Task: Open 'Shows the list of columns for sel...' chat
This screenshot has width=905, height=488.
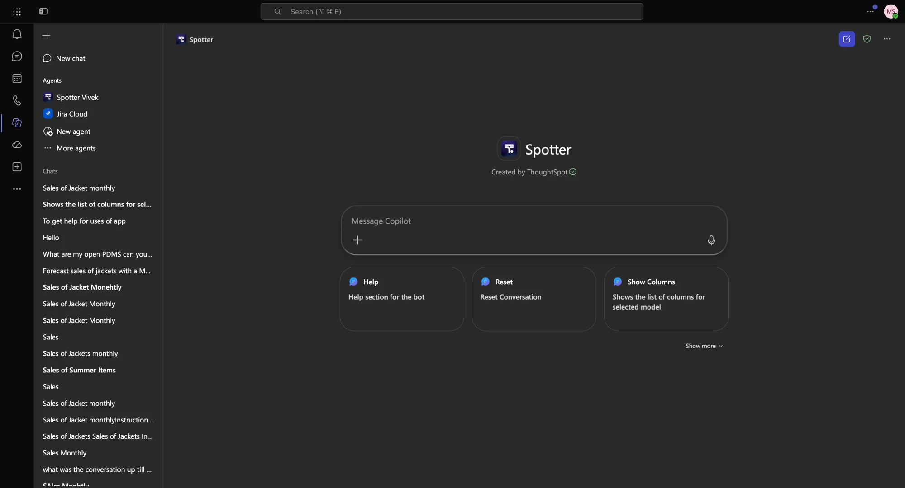Action: pos(97,205)
